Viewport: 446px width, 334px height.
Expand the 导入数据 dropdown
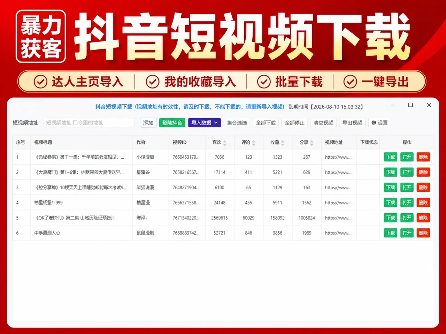[205, 123]
